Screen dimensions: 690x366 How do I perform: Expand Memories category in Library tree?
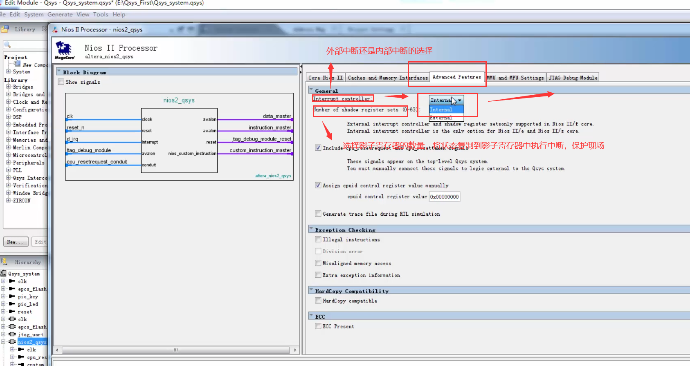[x=8, y=140]
